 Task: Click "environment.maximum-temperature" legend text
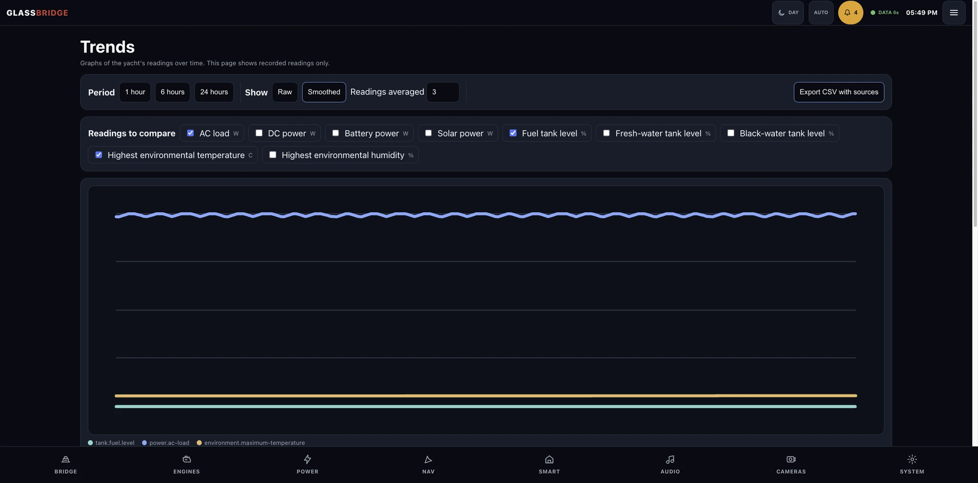pos(255,443)
